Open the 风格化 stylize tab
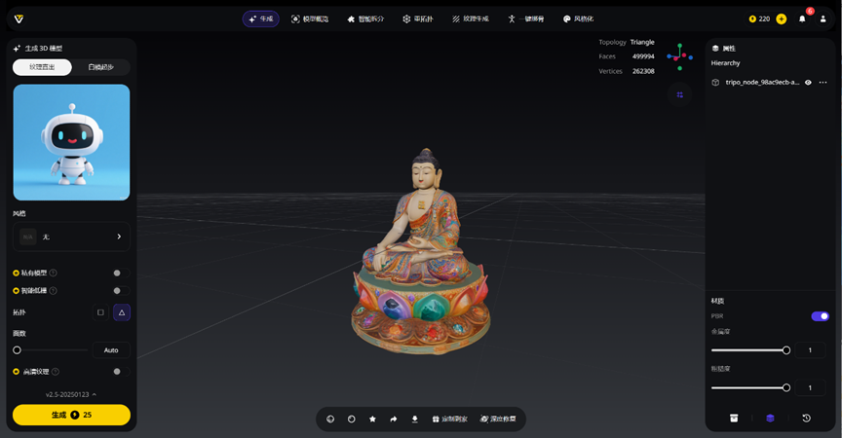This screenshot has height=438, width=842. (578, 18)
